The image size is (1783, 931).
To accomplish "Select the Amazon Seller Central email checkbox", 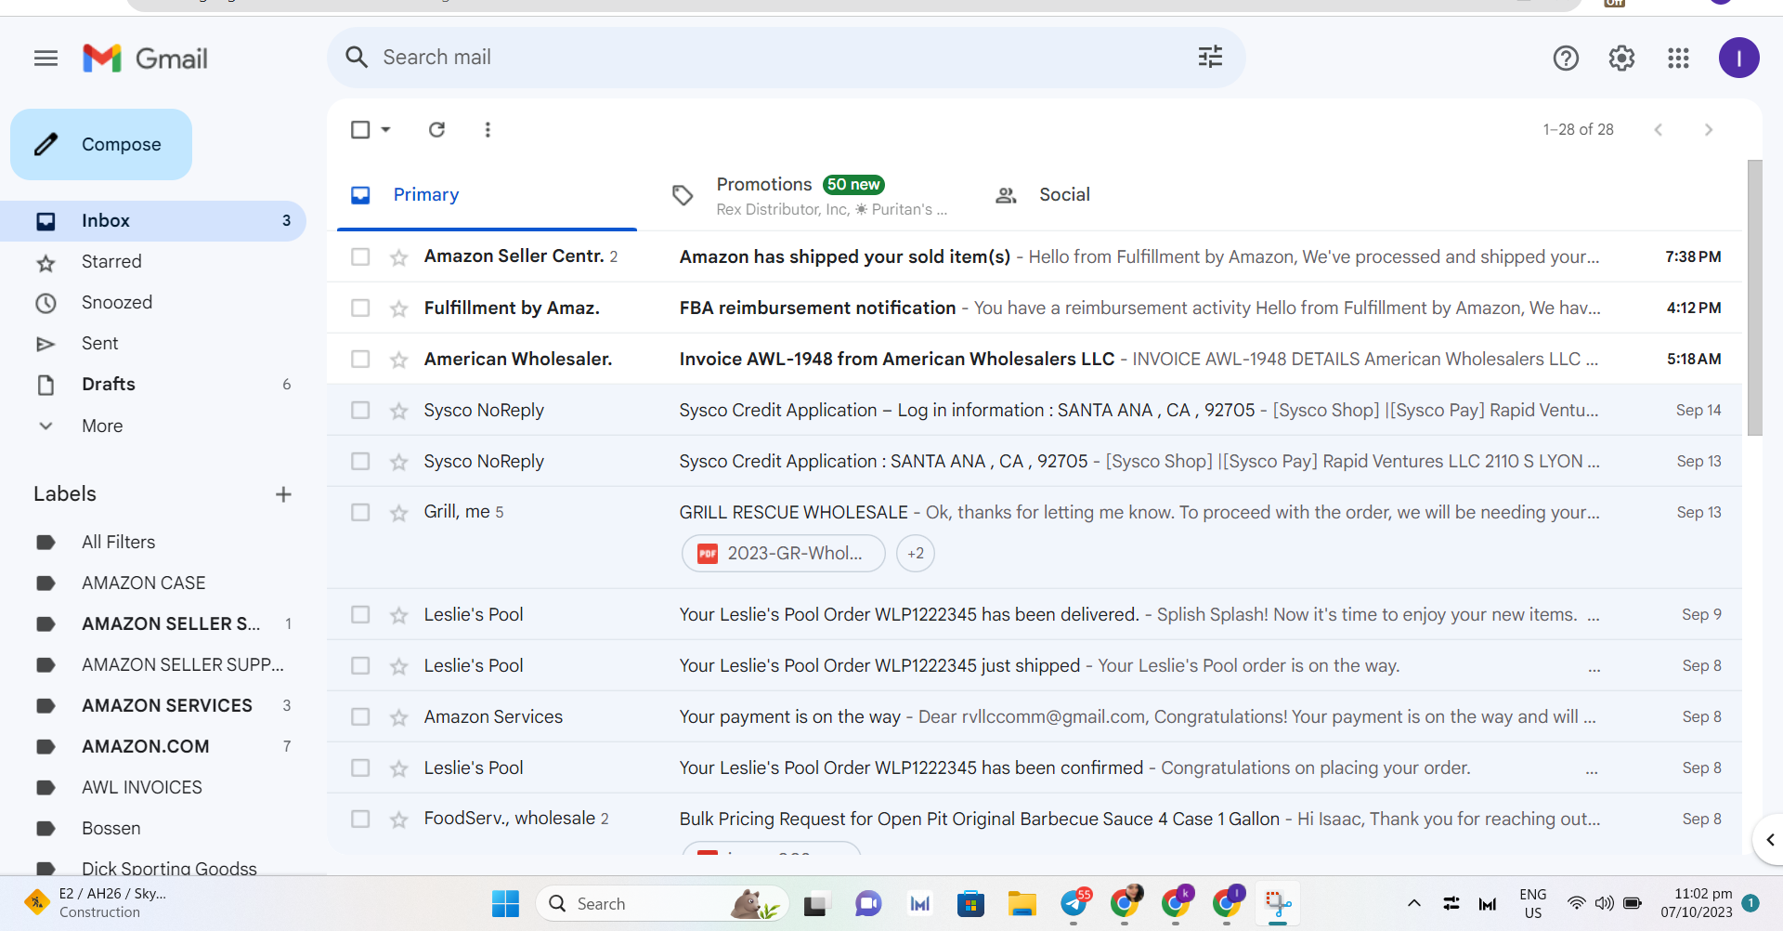I will point(360,256).
